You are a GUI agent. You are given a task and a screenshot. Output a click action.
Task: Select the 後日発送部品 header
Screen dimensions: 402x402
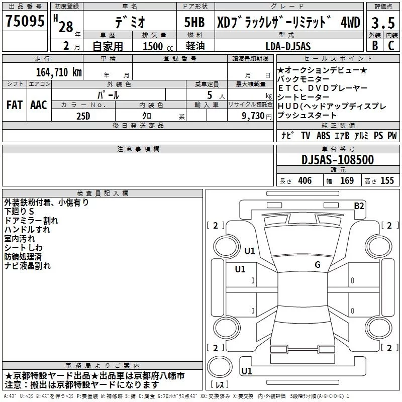tap(138, 125)
